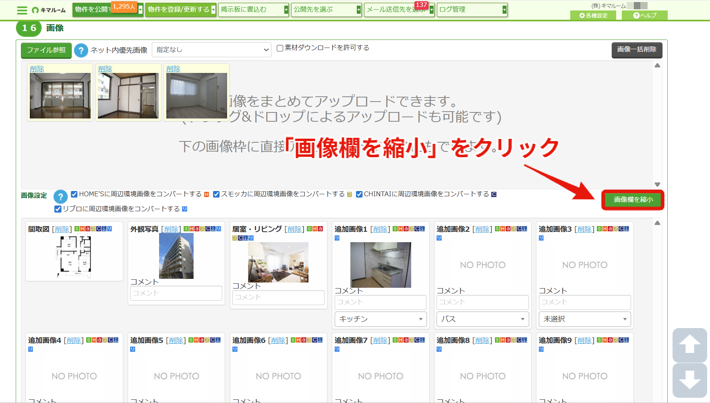Image resolution: width=710 pixels, height=403 pixels.
Task: Click the ファイル参照 button
Action: coord(46,50)
